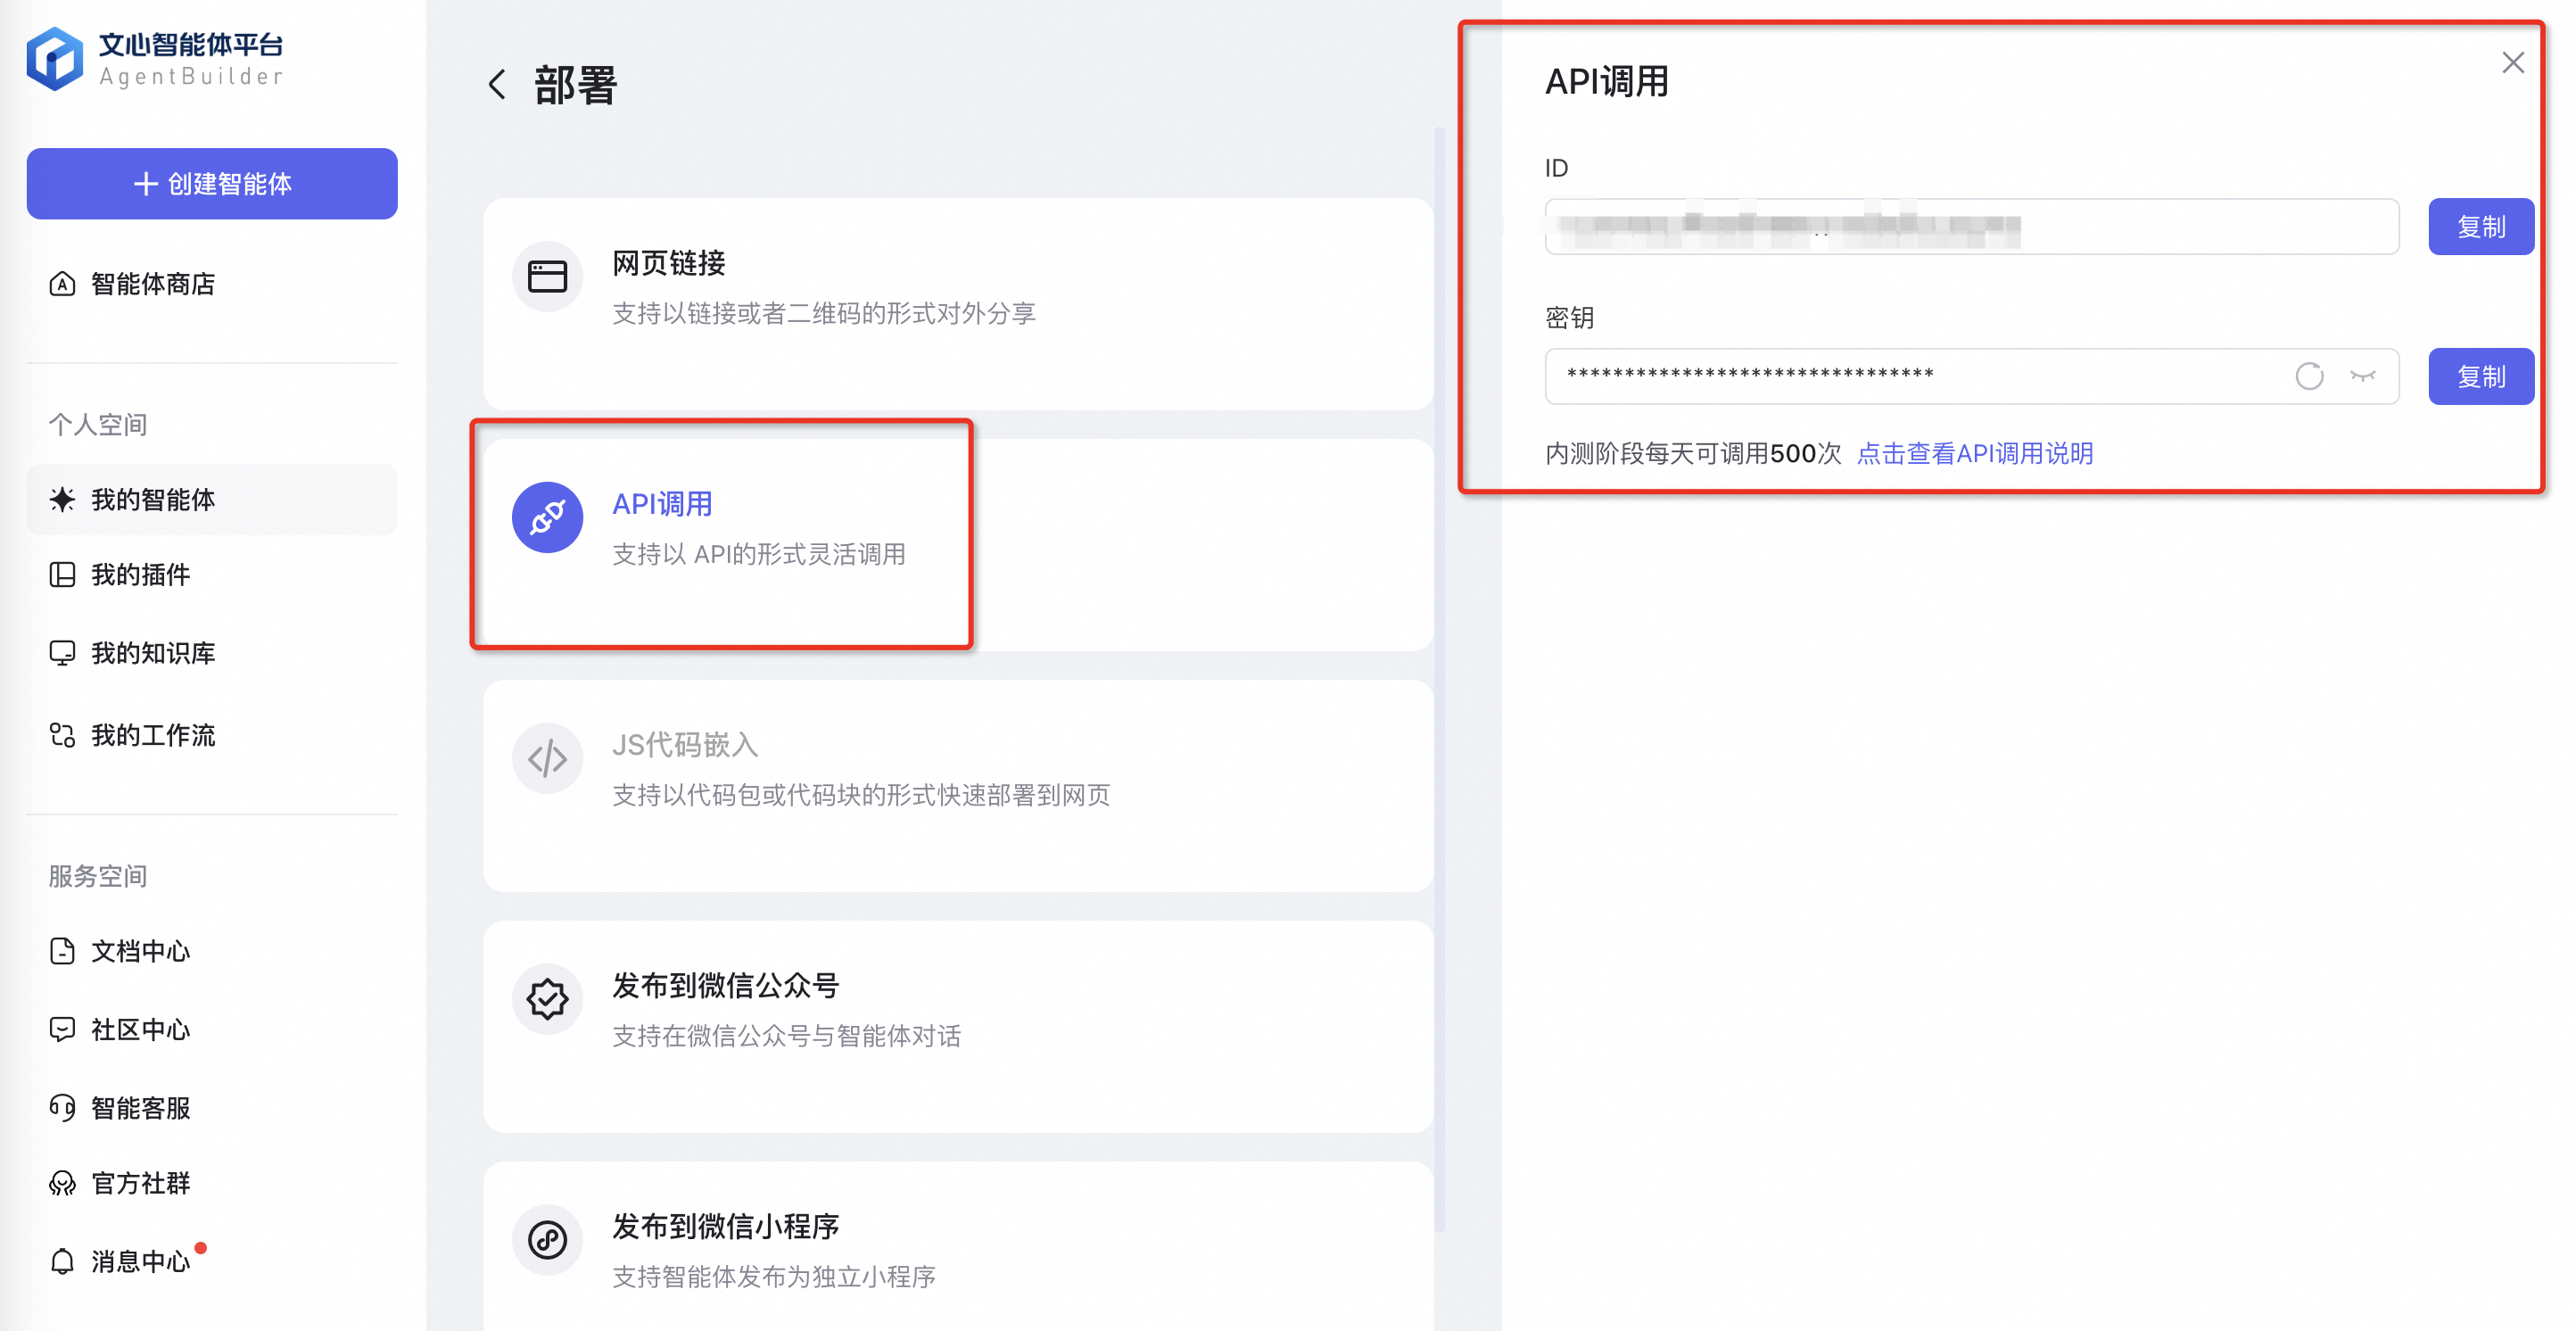This screenshot has height=1331, width=2576.
Task: Go back using the arrow beside 部署
Action: point(497,85)
